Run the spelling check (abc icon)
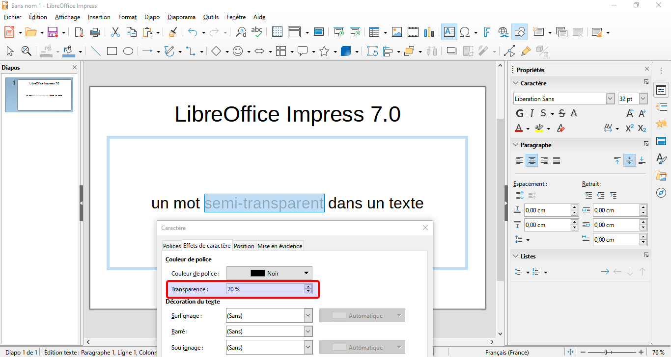 (x=256, y=32)
